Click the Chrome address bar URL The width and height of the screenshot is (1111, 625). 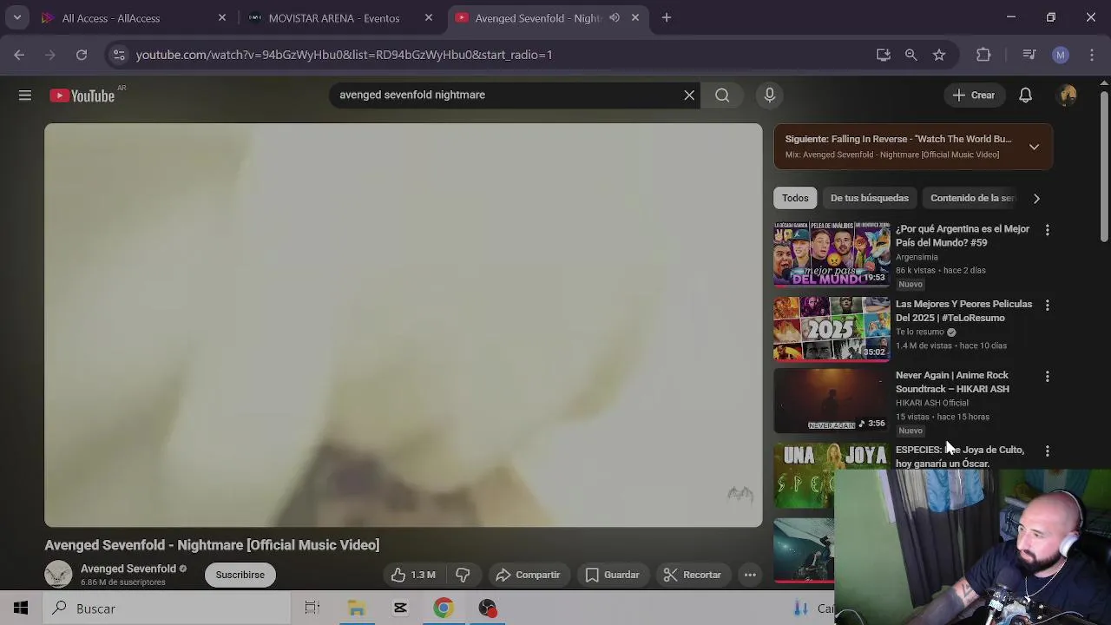[344, 55]
